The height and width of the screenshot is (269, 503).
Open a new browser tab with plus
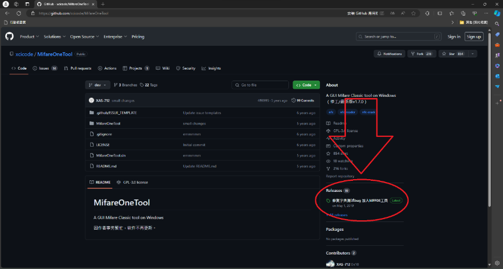103,4
